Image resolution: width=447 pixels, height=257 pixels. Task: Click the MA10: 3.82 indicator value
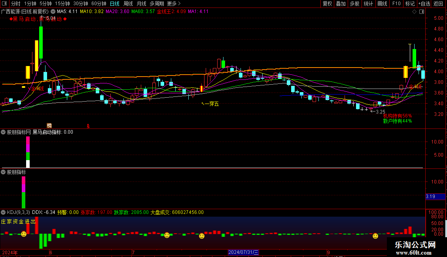[92, 12]
